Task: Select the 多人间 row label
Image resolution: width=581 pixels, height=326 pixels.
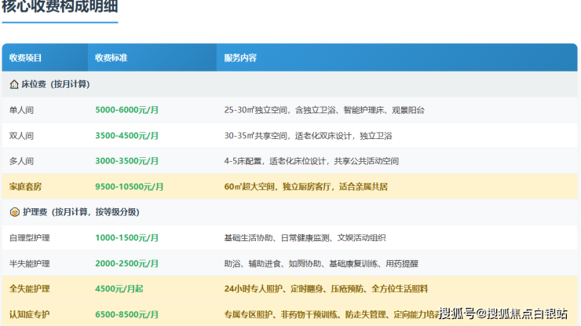Action: [x=21, y=161]
